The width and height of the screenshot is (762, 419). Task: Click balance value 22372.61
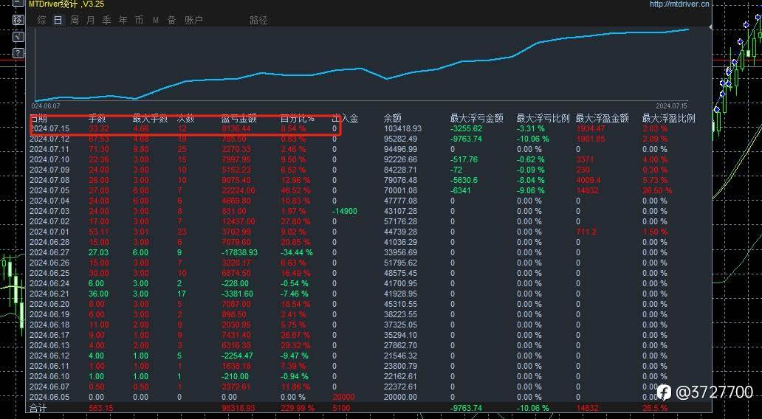[400, 387]
